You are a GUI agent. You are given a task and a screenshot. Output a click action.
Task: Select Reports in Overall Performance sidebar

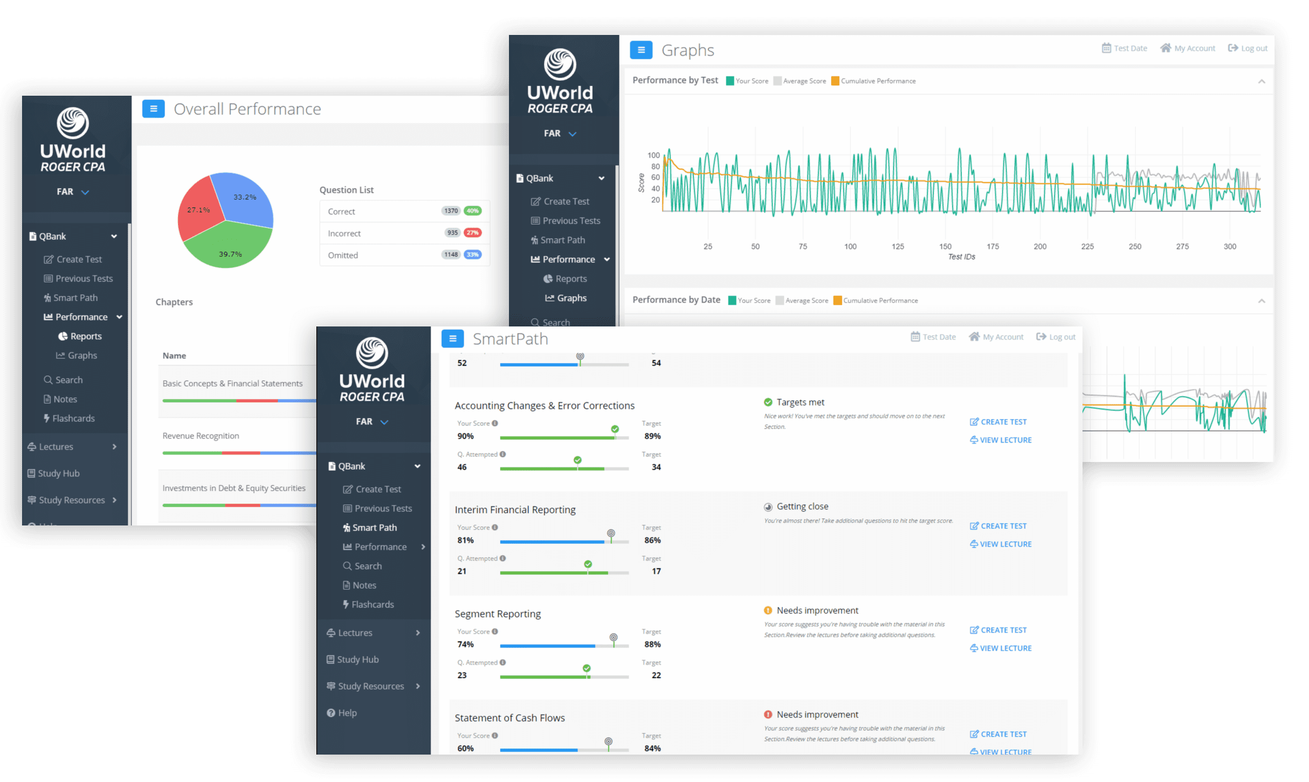80,336
